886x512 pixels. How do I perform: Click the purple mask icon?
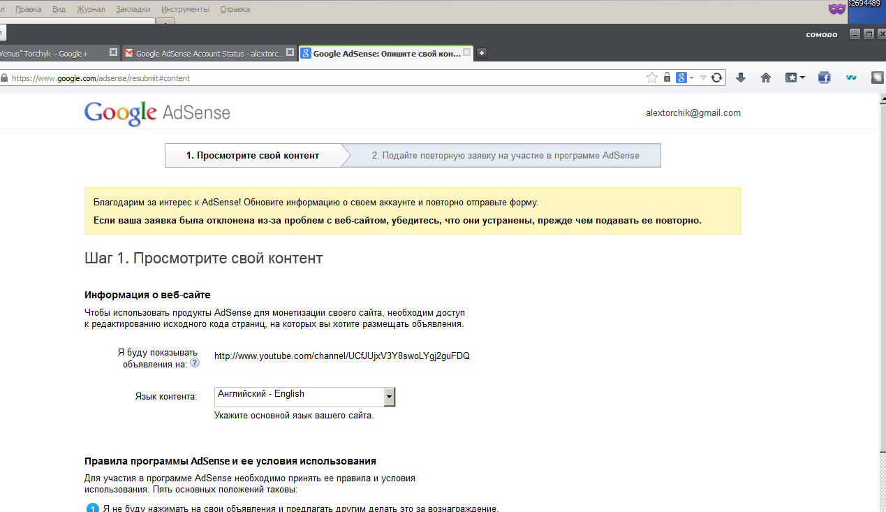point(836,9)
